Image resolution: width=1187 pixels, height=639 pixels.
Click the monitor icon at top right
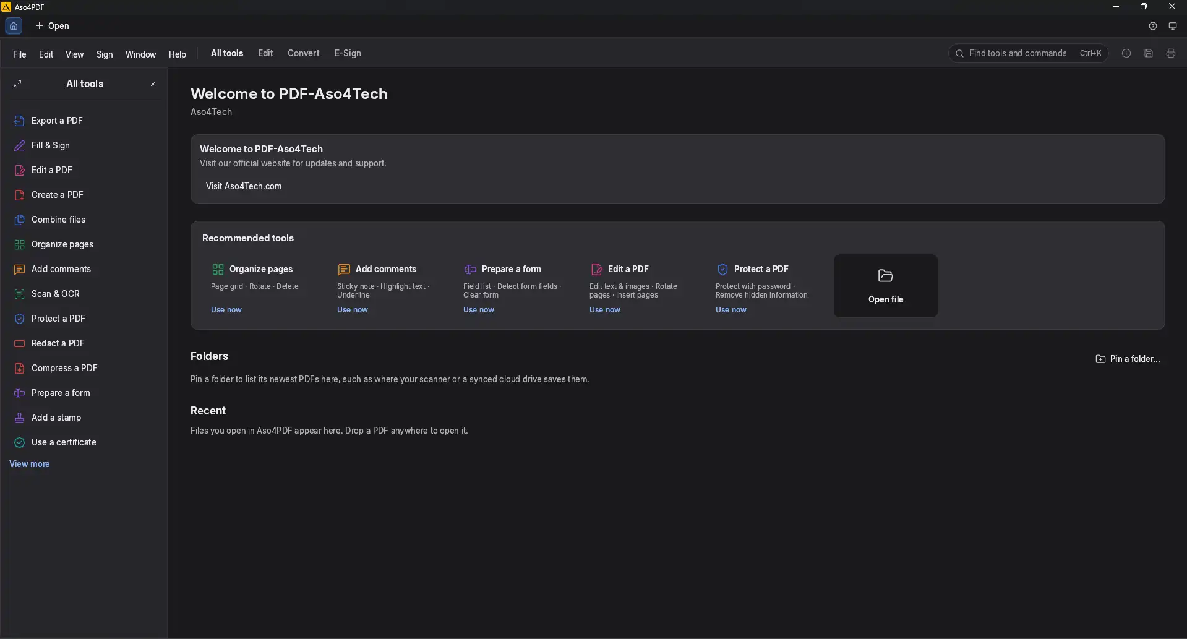(x=1173, y=26)
